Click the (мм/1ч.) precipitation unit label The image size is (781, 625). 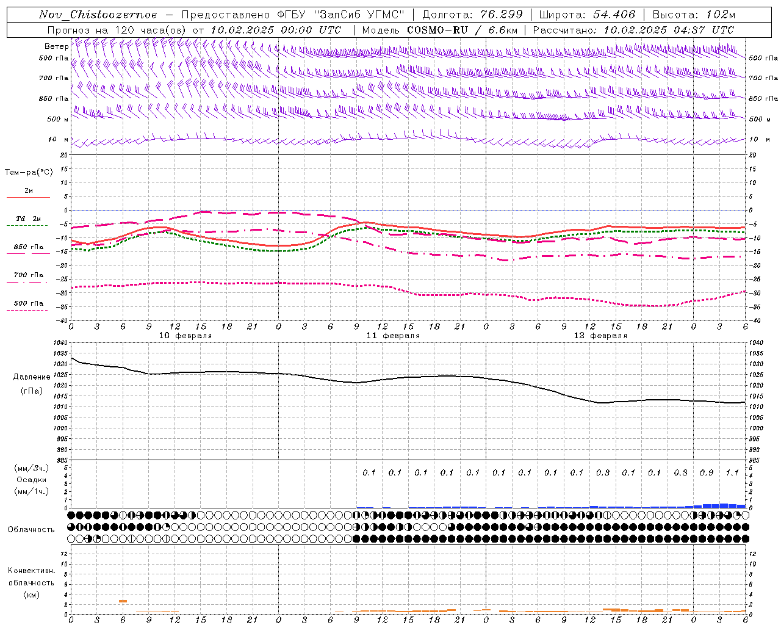(32, 491)
